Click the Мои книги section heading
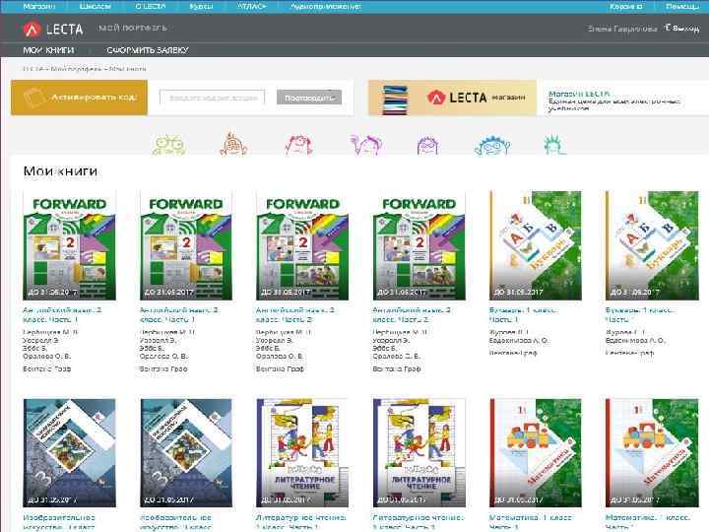709x532 pixels. click(60, 171)
